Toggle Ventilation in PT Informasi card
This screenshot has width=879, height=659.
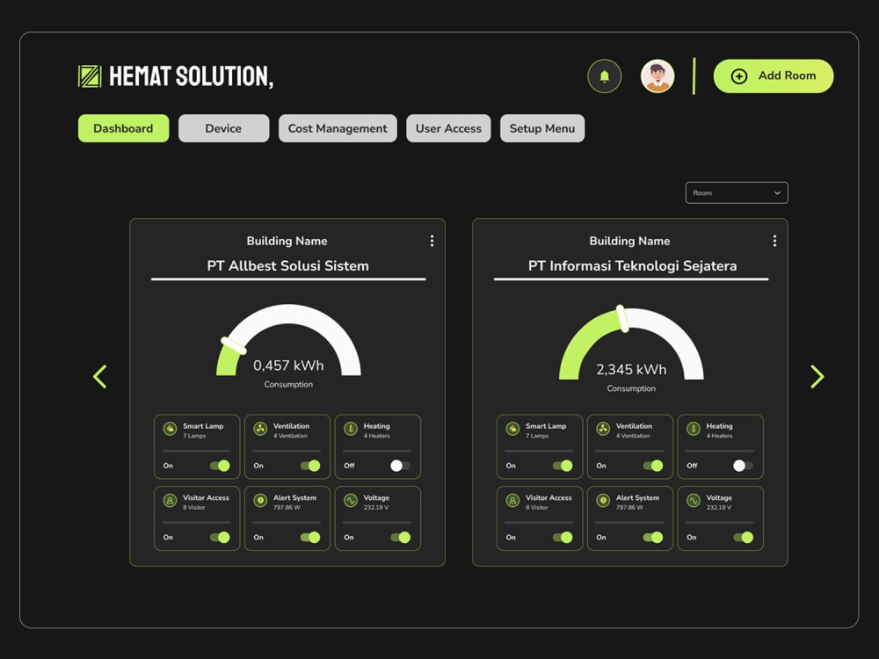(x=653, y=466)
